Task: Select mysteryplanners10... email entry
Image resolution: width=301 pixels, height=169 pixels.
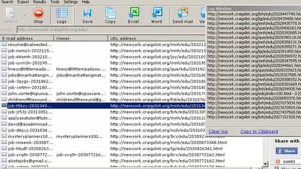Action: click(30, 137)
